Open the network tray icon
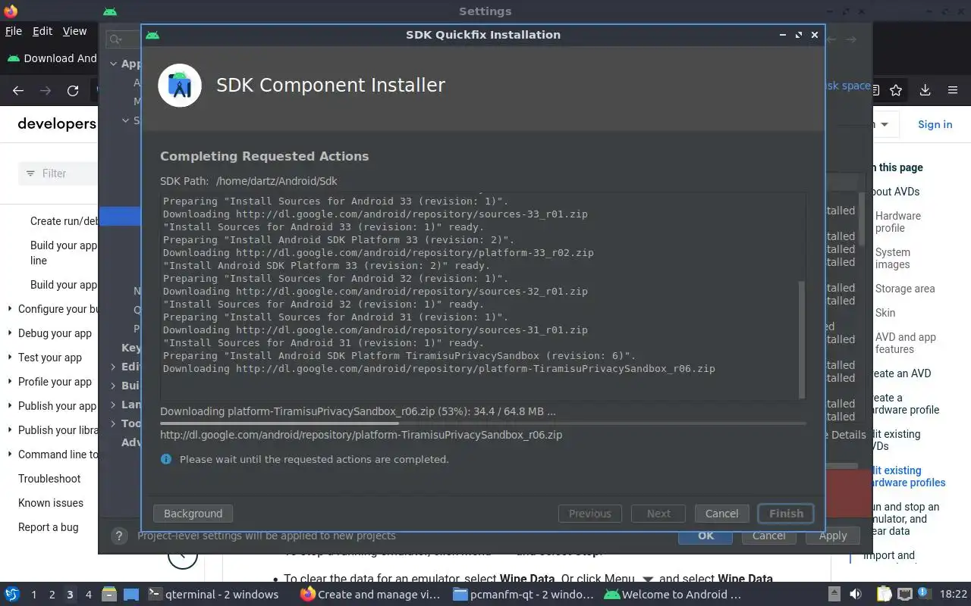Image resolution: width=971 pixels, height=606 pixels. click(x=904, y=595)
